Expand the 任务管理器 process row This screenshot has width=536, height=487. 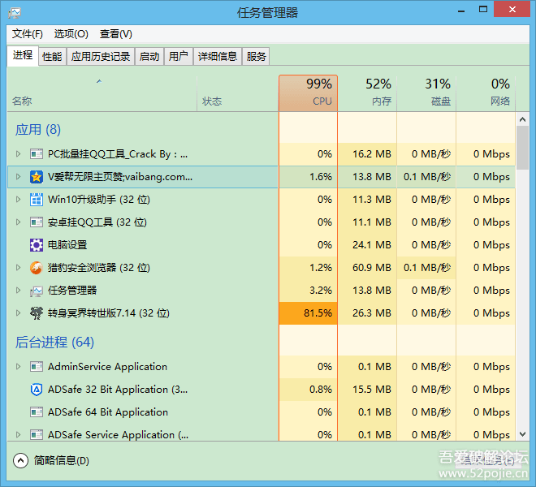point(18,290)
